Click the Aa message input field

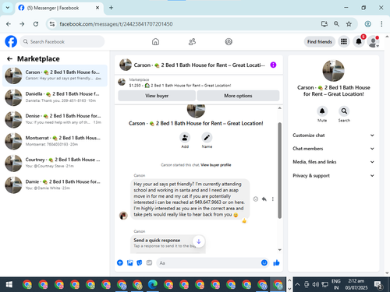pyautogui.click(x=208, y=263)
